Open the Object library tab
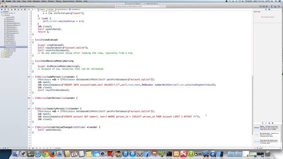Screen dimensions: 283x159 (269, 123)
